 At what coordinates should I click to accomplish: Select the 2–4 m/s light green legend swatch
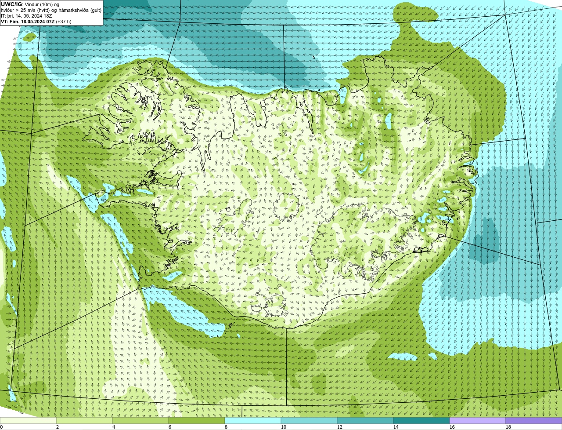(x=84, y=420)
